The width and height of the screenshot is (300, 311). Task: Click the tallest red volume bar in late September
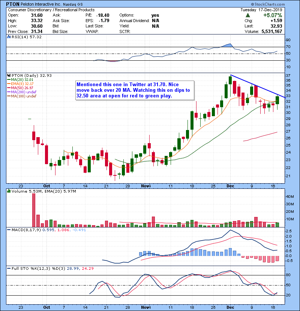pyautogui.click(x=34, y=210)
